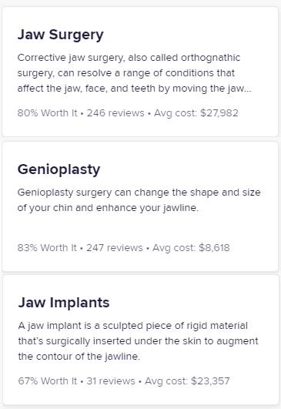View the 247 reviews for Genioplasty
This screenshot has width=281, height=409.
tap(115, 247)
